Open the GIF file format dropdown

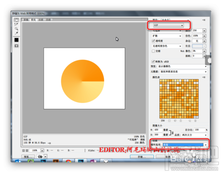coord(168,25)
